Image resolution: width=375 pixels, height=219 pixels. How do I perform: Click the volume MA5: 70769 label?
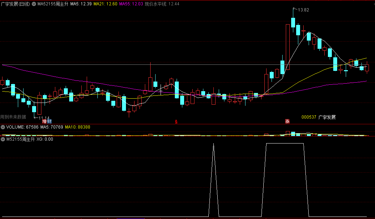(52, 127)
